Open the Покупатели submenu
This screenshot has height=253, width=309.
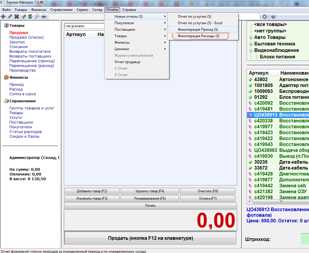137,23
